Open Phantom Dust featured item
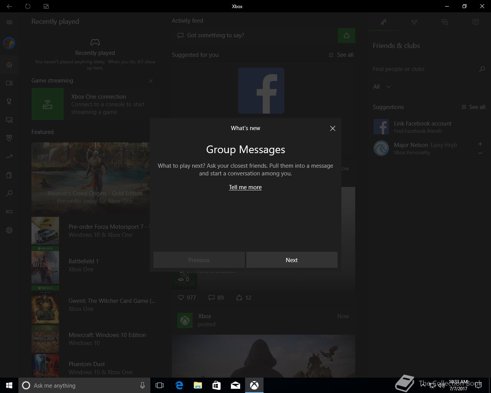 point(94,367)
